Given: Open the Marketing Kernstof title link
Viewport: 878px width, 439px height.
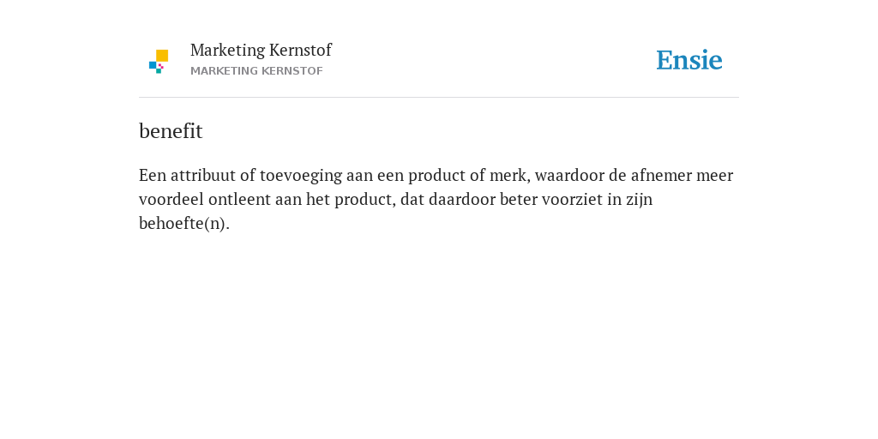Looking at the screenshot, I should pos(261,51).
